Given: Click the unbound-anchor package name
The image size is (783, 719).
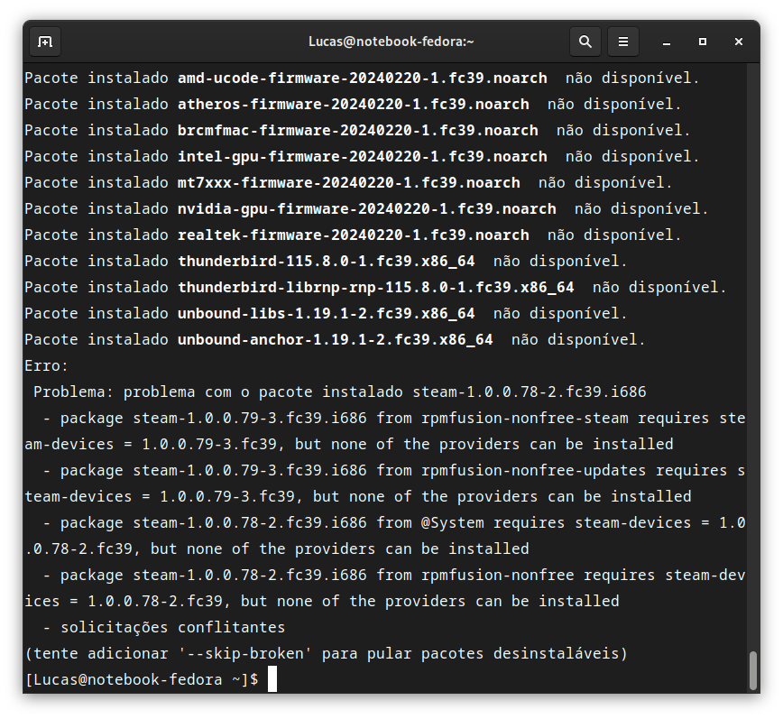Looking at the screenshot, I should pos(336,339).
